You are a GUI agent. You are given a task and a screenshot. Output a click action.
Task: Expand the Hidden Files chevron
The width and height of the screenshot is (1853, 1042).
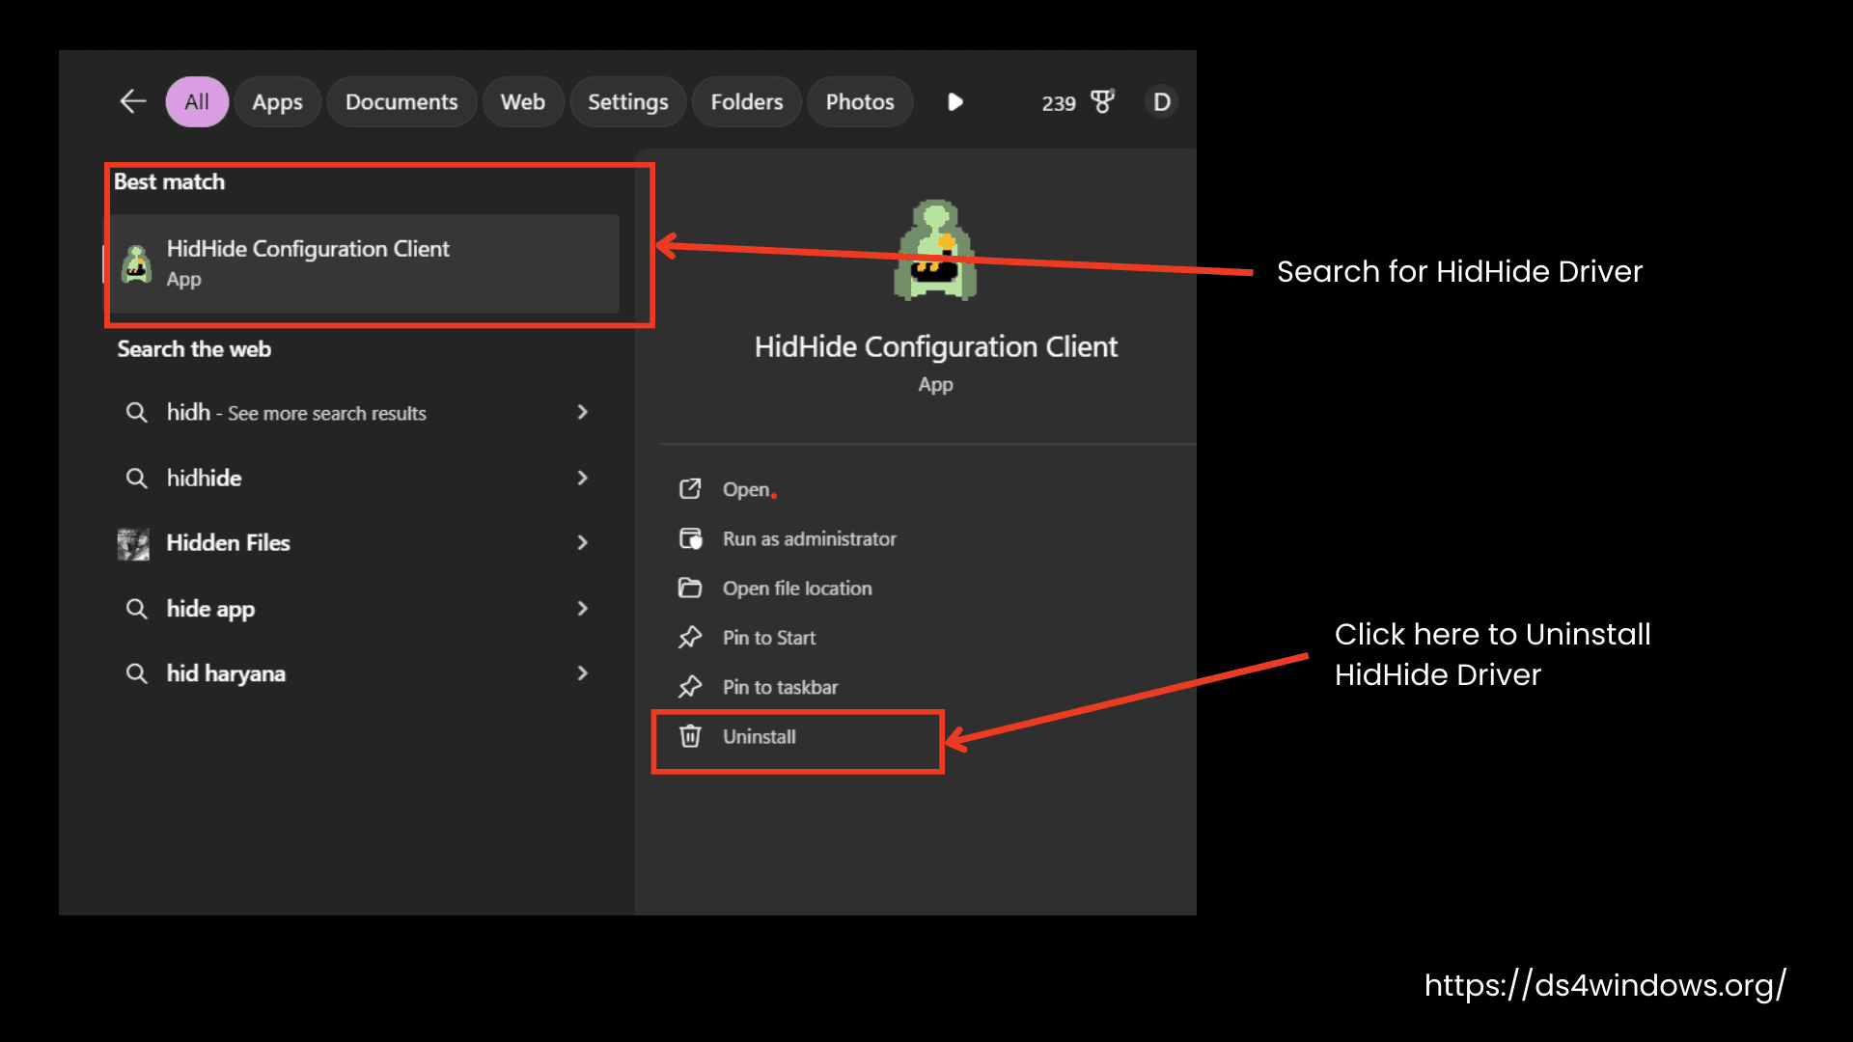[x=582, y=542]
